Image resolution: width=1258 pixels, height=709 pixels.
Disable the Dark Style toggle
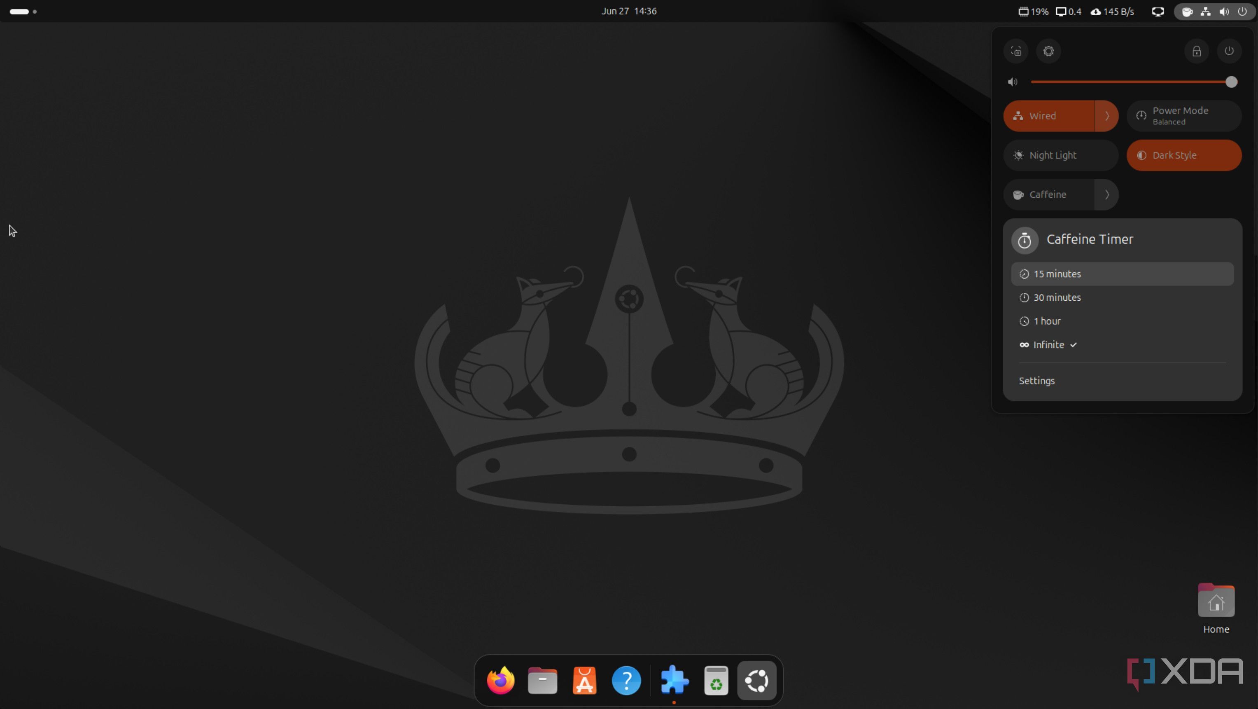(1183, 155)
